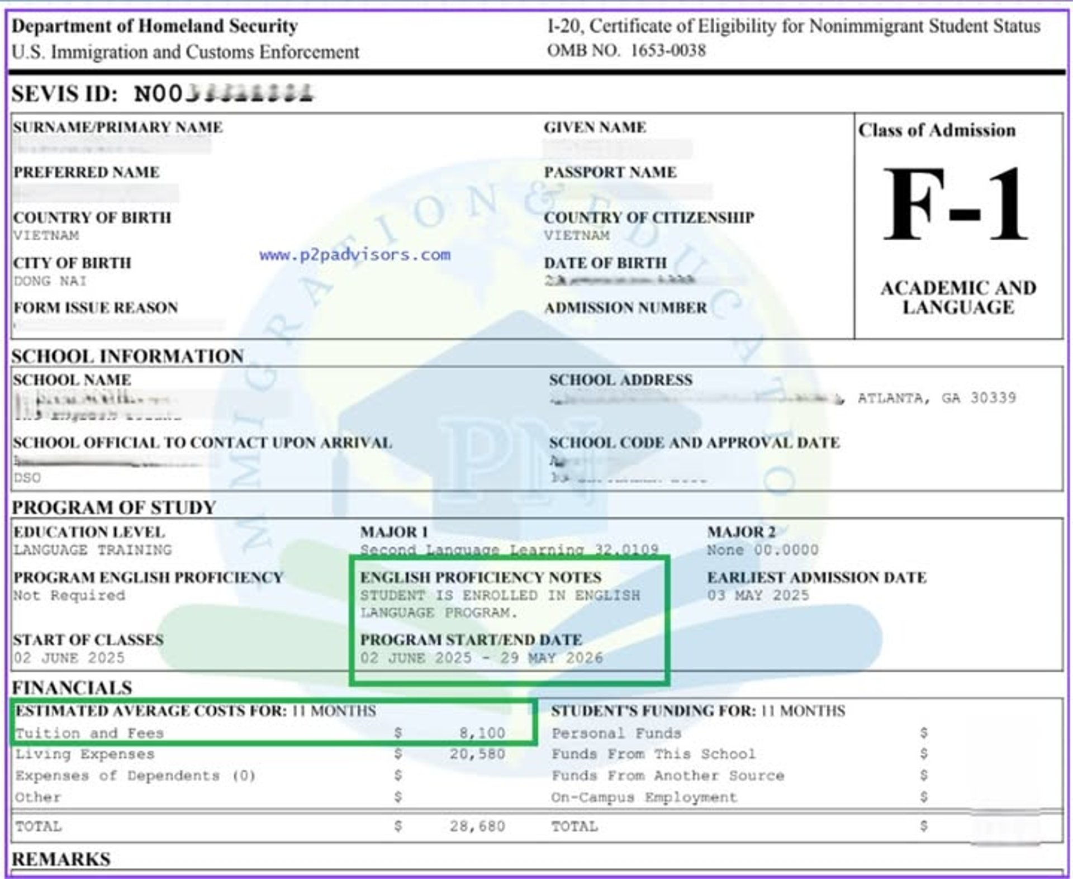Click the www.p2padvisors.com link
Screen dimensions: 1073x879
pyautogui.click(x=355, y=255)
